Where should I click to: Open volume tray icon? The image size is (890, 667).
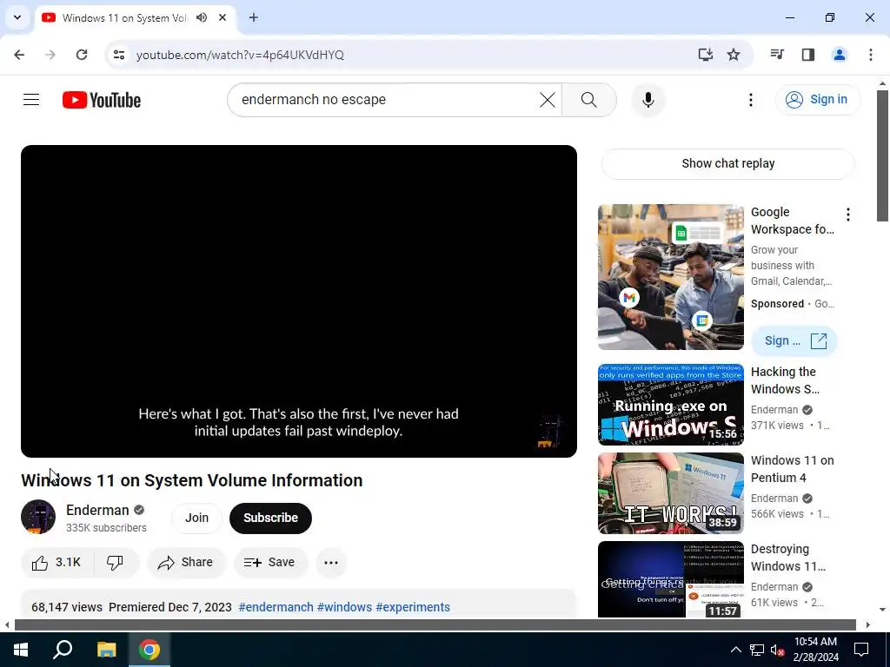coord(777,650)
